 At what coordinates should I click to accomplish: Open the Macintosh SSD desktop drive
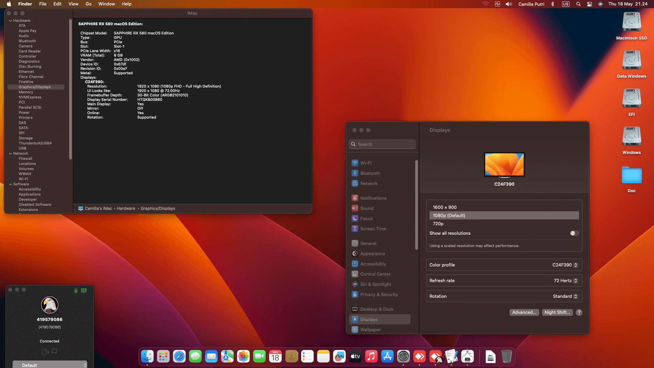(x=632, y=26)
